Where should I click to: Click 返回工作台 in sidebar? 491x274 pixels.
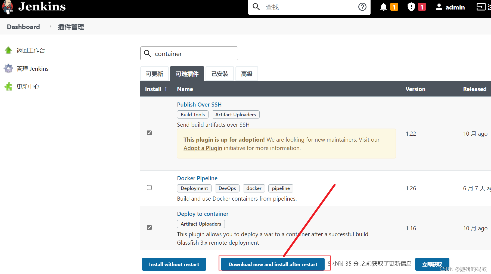31,50
